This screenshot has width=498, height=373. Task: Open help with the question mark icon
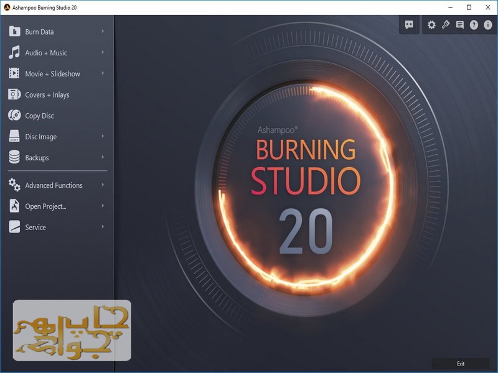coord(474,25)
